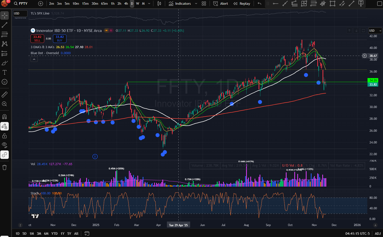Image resolution: width=383 pixels, height=237 pixels.
Task: Click the USD label on the SPX pane
Action: 20,13
